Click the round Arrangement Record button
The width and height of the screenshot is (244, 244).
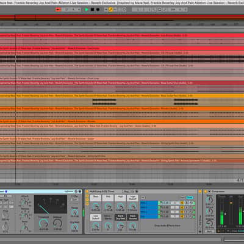pyautogui.click(x=98, y=10)
